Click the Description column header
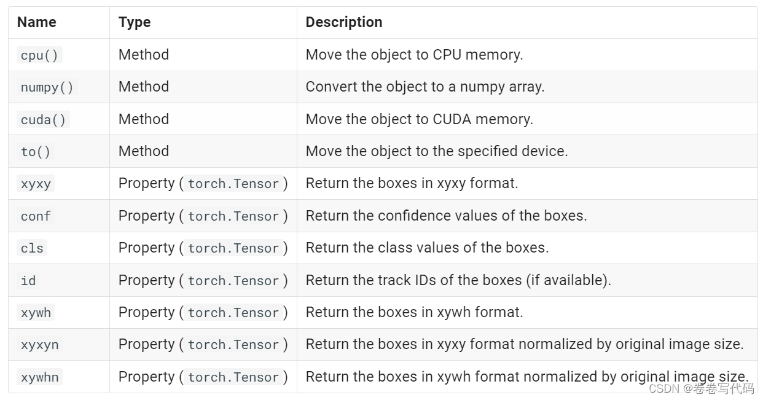Image resolution: width=763 pixels, height=400 pixels. [343, 22]
